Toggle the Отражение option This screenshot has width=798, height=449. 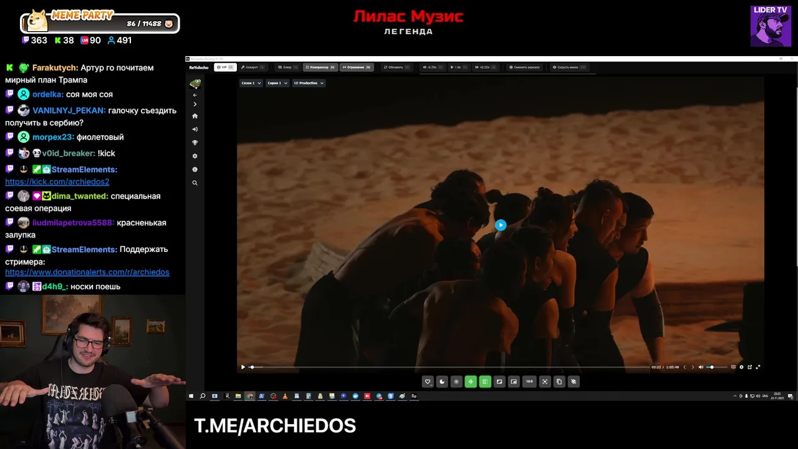tap(357, 67)
